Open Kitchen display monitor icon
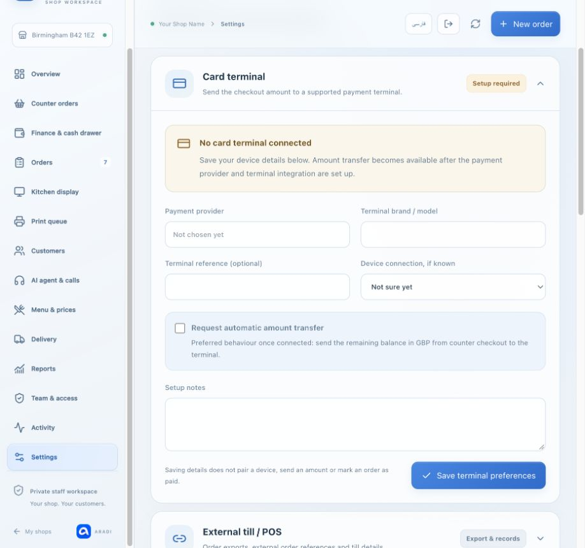This screenshot has height=548, width=585. click(x=19, y=192)
